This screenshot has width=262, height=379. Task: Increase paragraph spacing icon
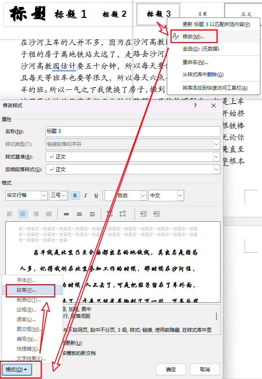coord(109,214)
